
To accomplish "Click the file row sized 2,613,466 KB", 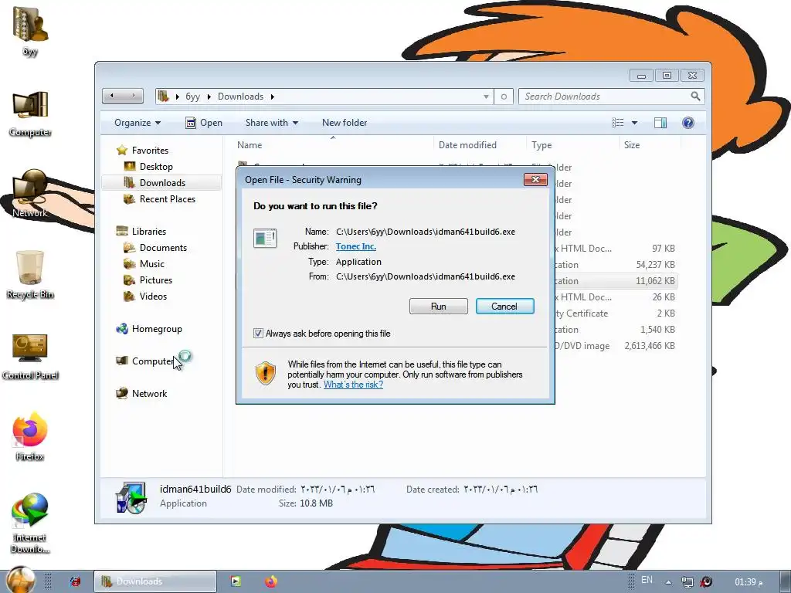I will (x=616, y=345).
